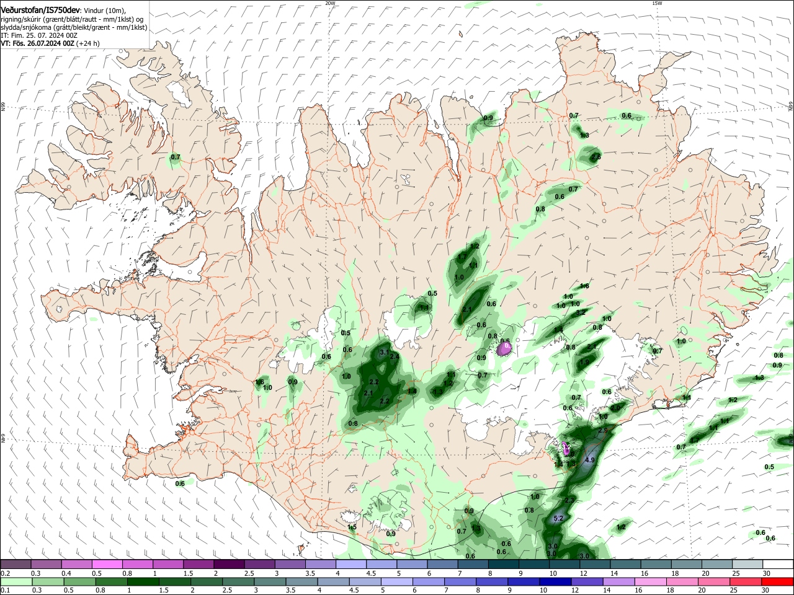Click the '15W' longitude label
The width and height of the screenshot is (794, 595).
[657, 3]
